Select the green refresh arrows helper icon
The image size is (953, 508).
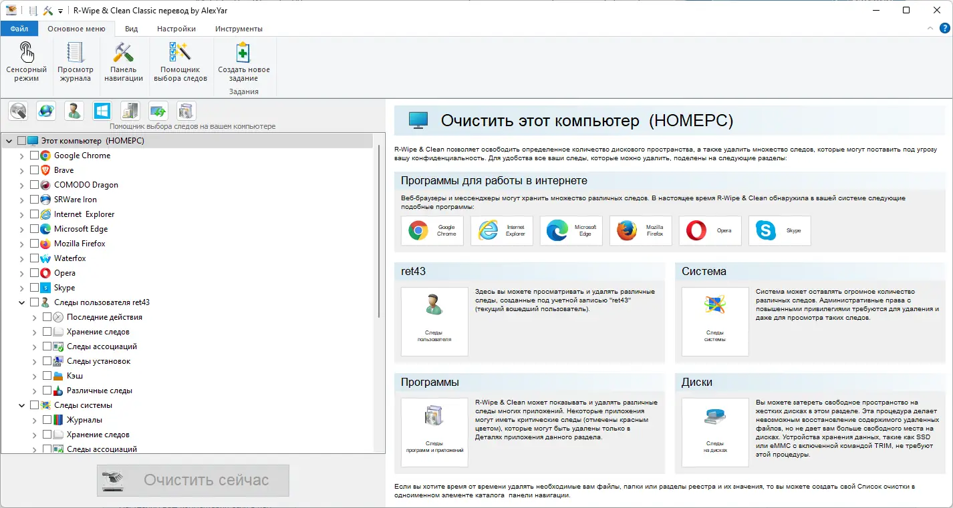point(158,111)
